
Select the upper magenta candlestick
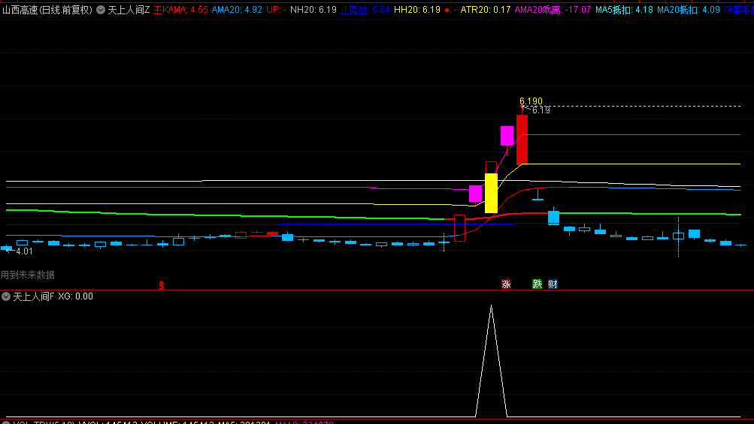pos(507,136)
